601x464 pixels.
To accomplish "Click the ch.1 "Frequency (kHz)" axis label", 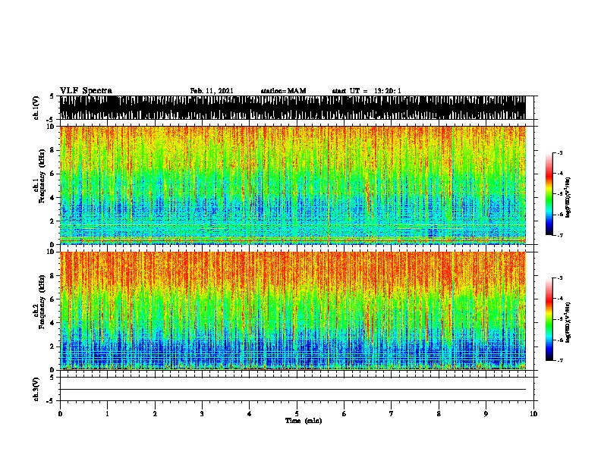I will point(42,177).
